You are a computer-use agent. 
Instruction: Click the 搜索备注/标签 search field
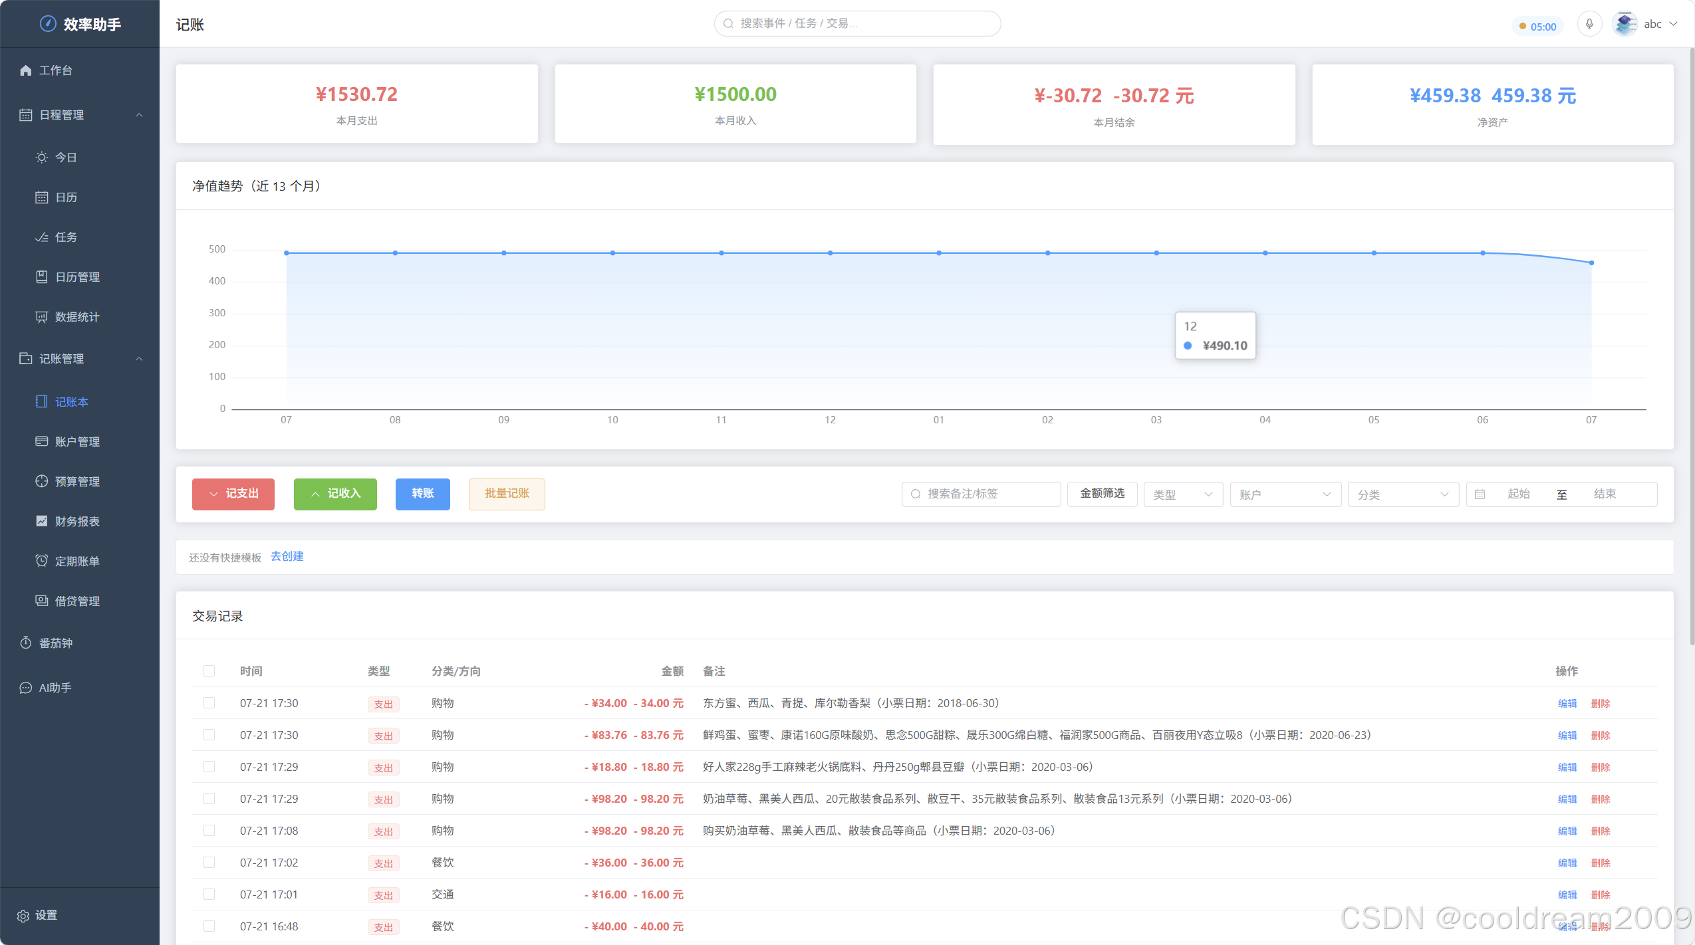(981, 494)
